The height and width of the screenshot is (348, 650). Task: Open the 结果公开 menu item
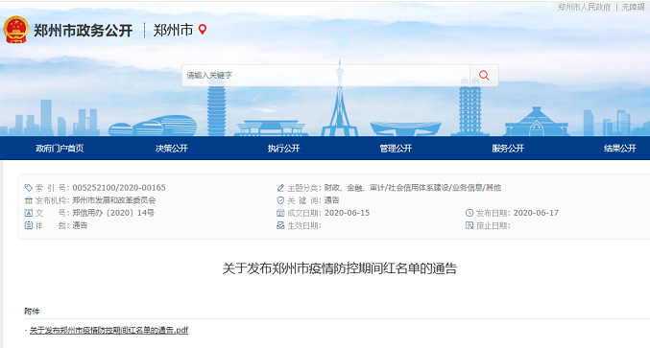619,149
